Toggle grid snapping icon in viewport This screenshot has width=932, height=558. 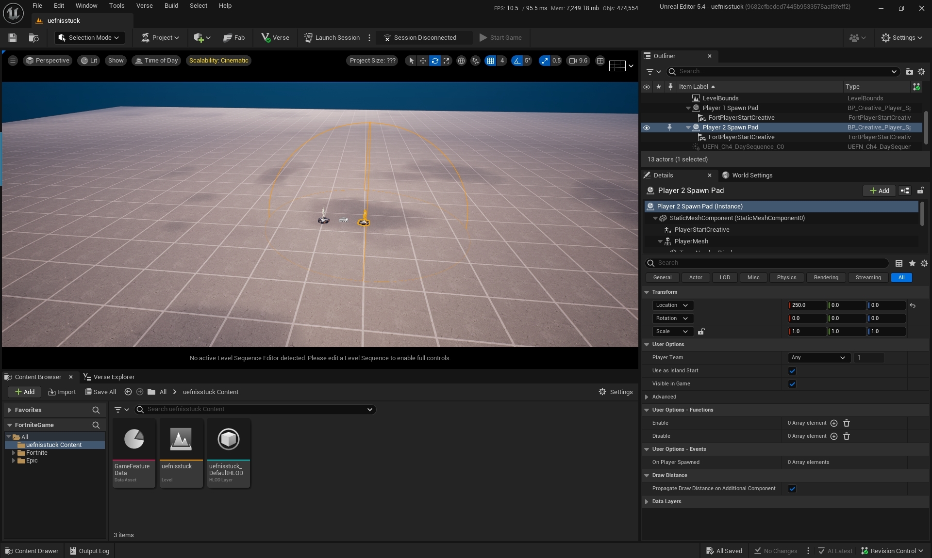click(490, 61)
